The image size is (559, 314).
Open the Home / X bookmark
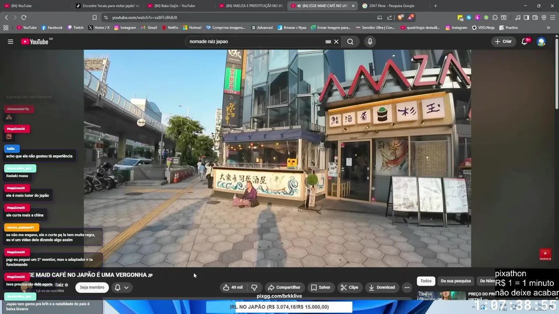point(99,27)
